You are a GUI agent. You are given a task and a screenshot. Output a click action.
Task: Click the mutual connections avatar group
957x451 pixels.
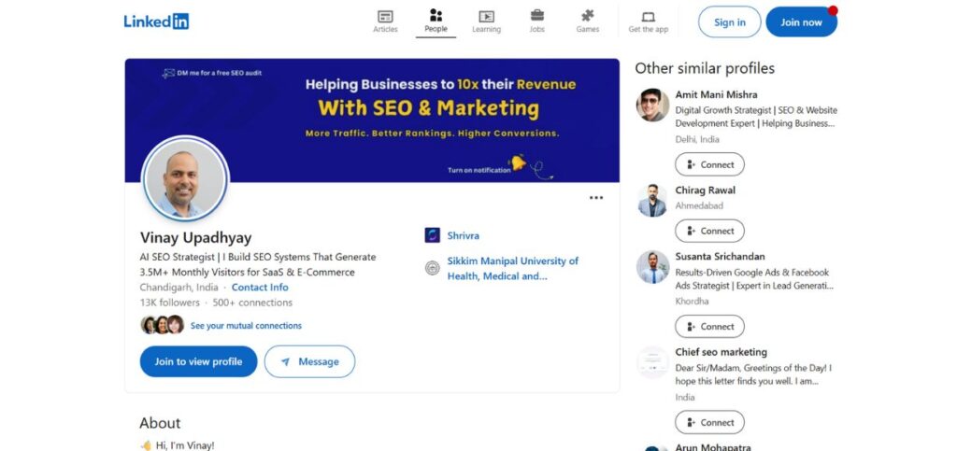[x=163, y=325]
